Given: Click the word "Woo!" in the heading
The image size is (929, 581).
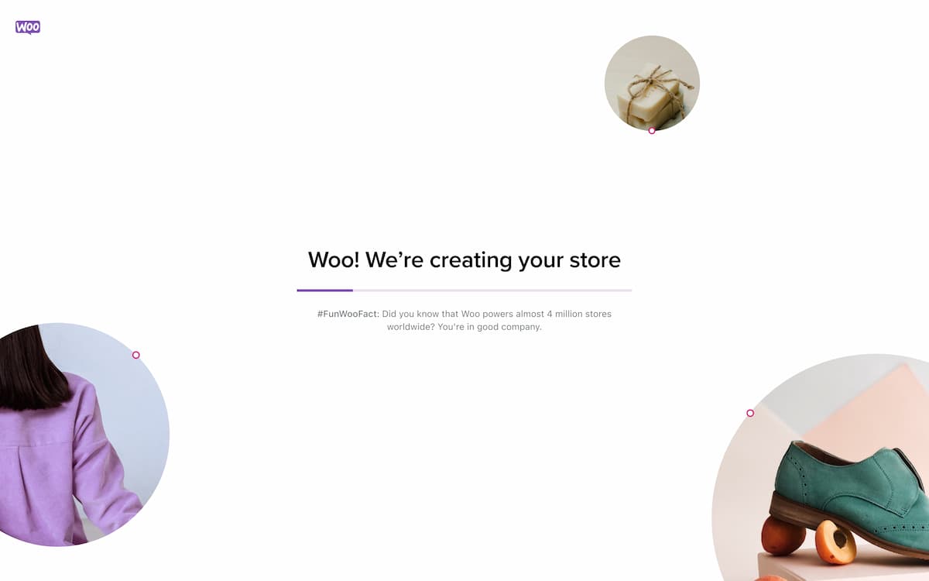Looking at the screenshot, I should click(x=334, y=260).
